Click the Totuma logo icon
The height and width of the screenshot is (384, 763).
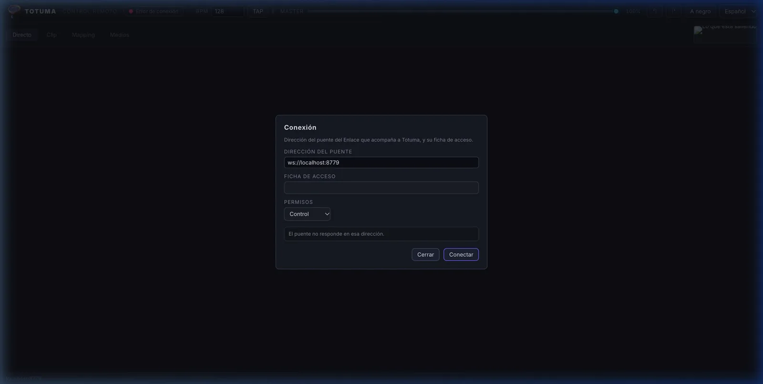pyautogui.click(x=14, y=11)
